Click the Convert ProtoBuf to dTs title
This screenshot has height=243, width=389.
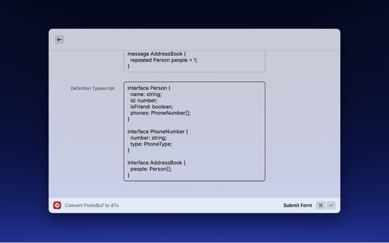coord(92,205)
